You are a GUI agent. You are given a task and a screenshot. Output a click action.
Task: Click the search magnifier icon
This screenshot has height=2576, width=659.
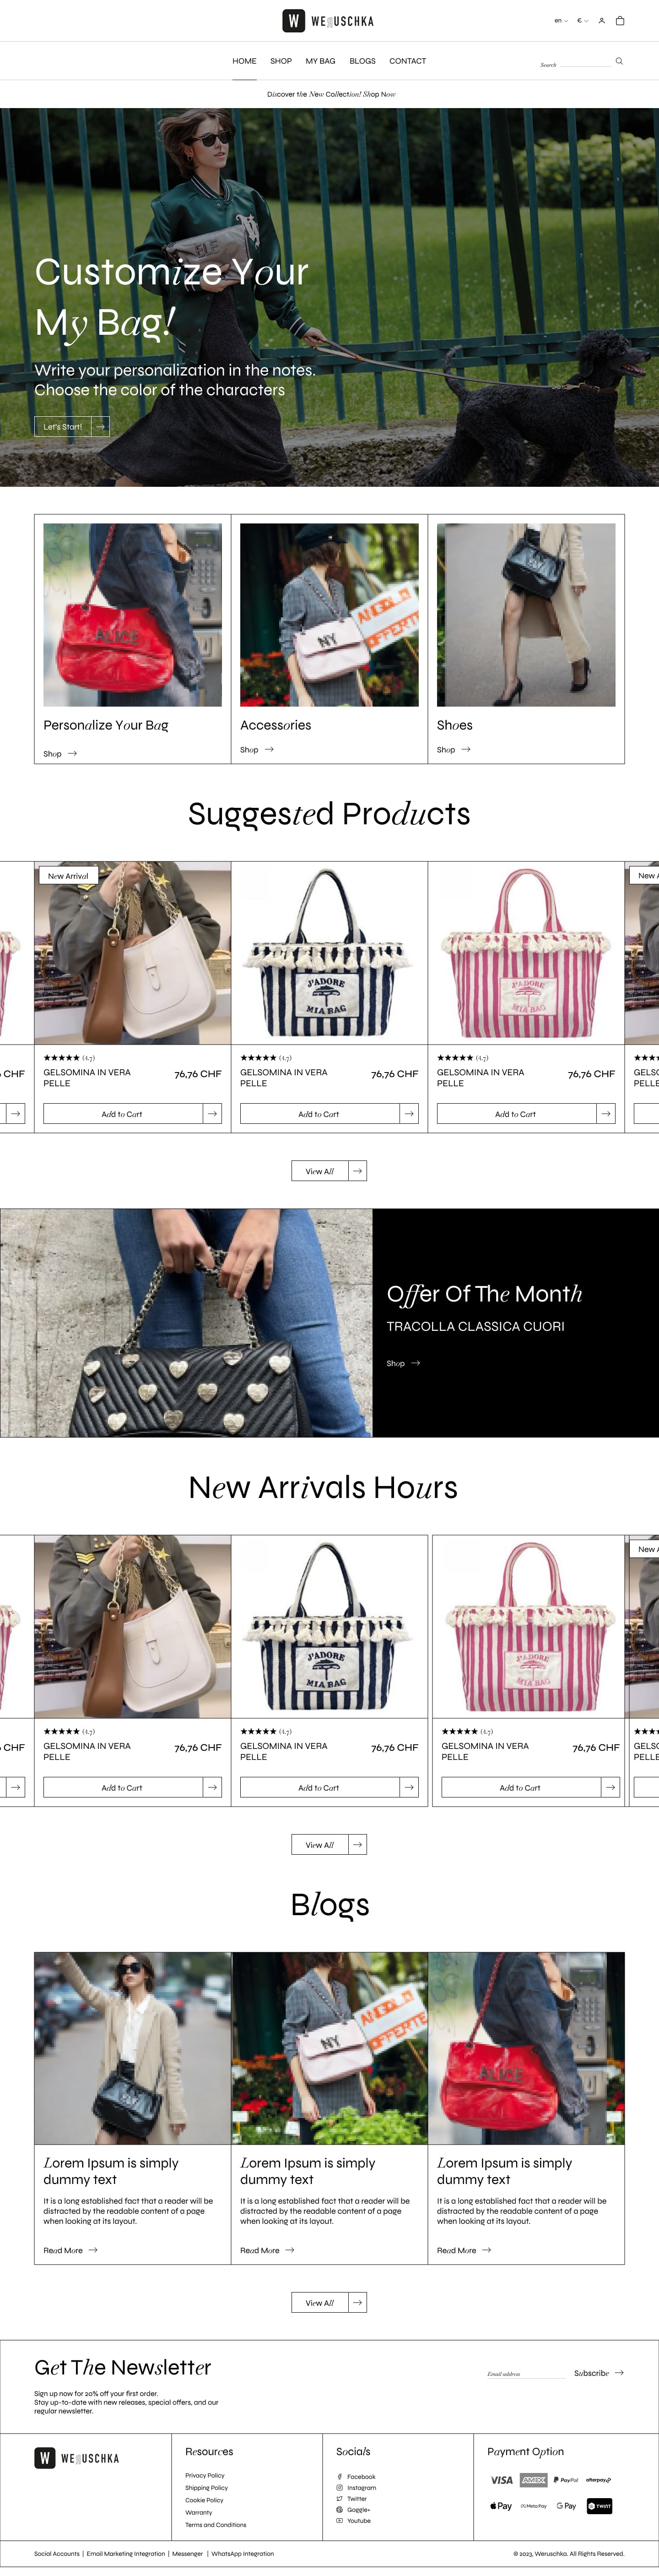[619, 61]
